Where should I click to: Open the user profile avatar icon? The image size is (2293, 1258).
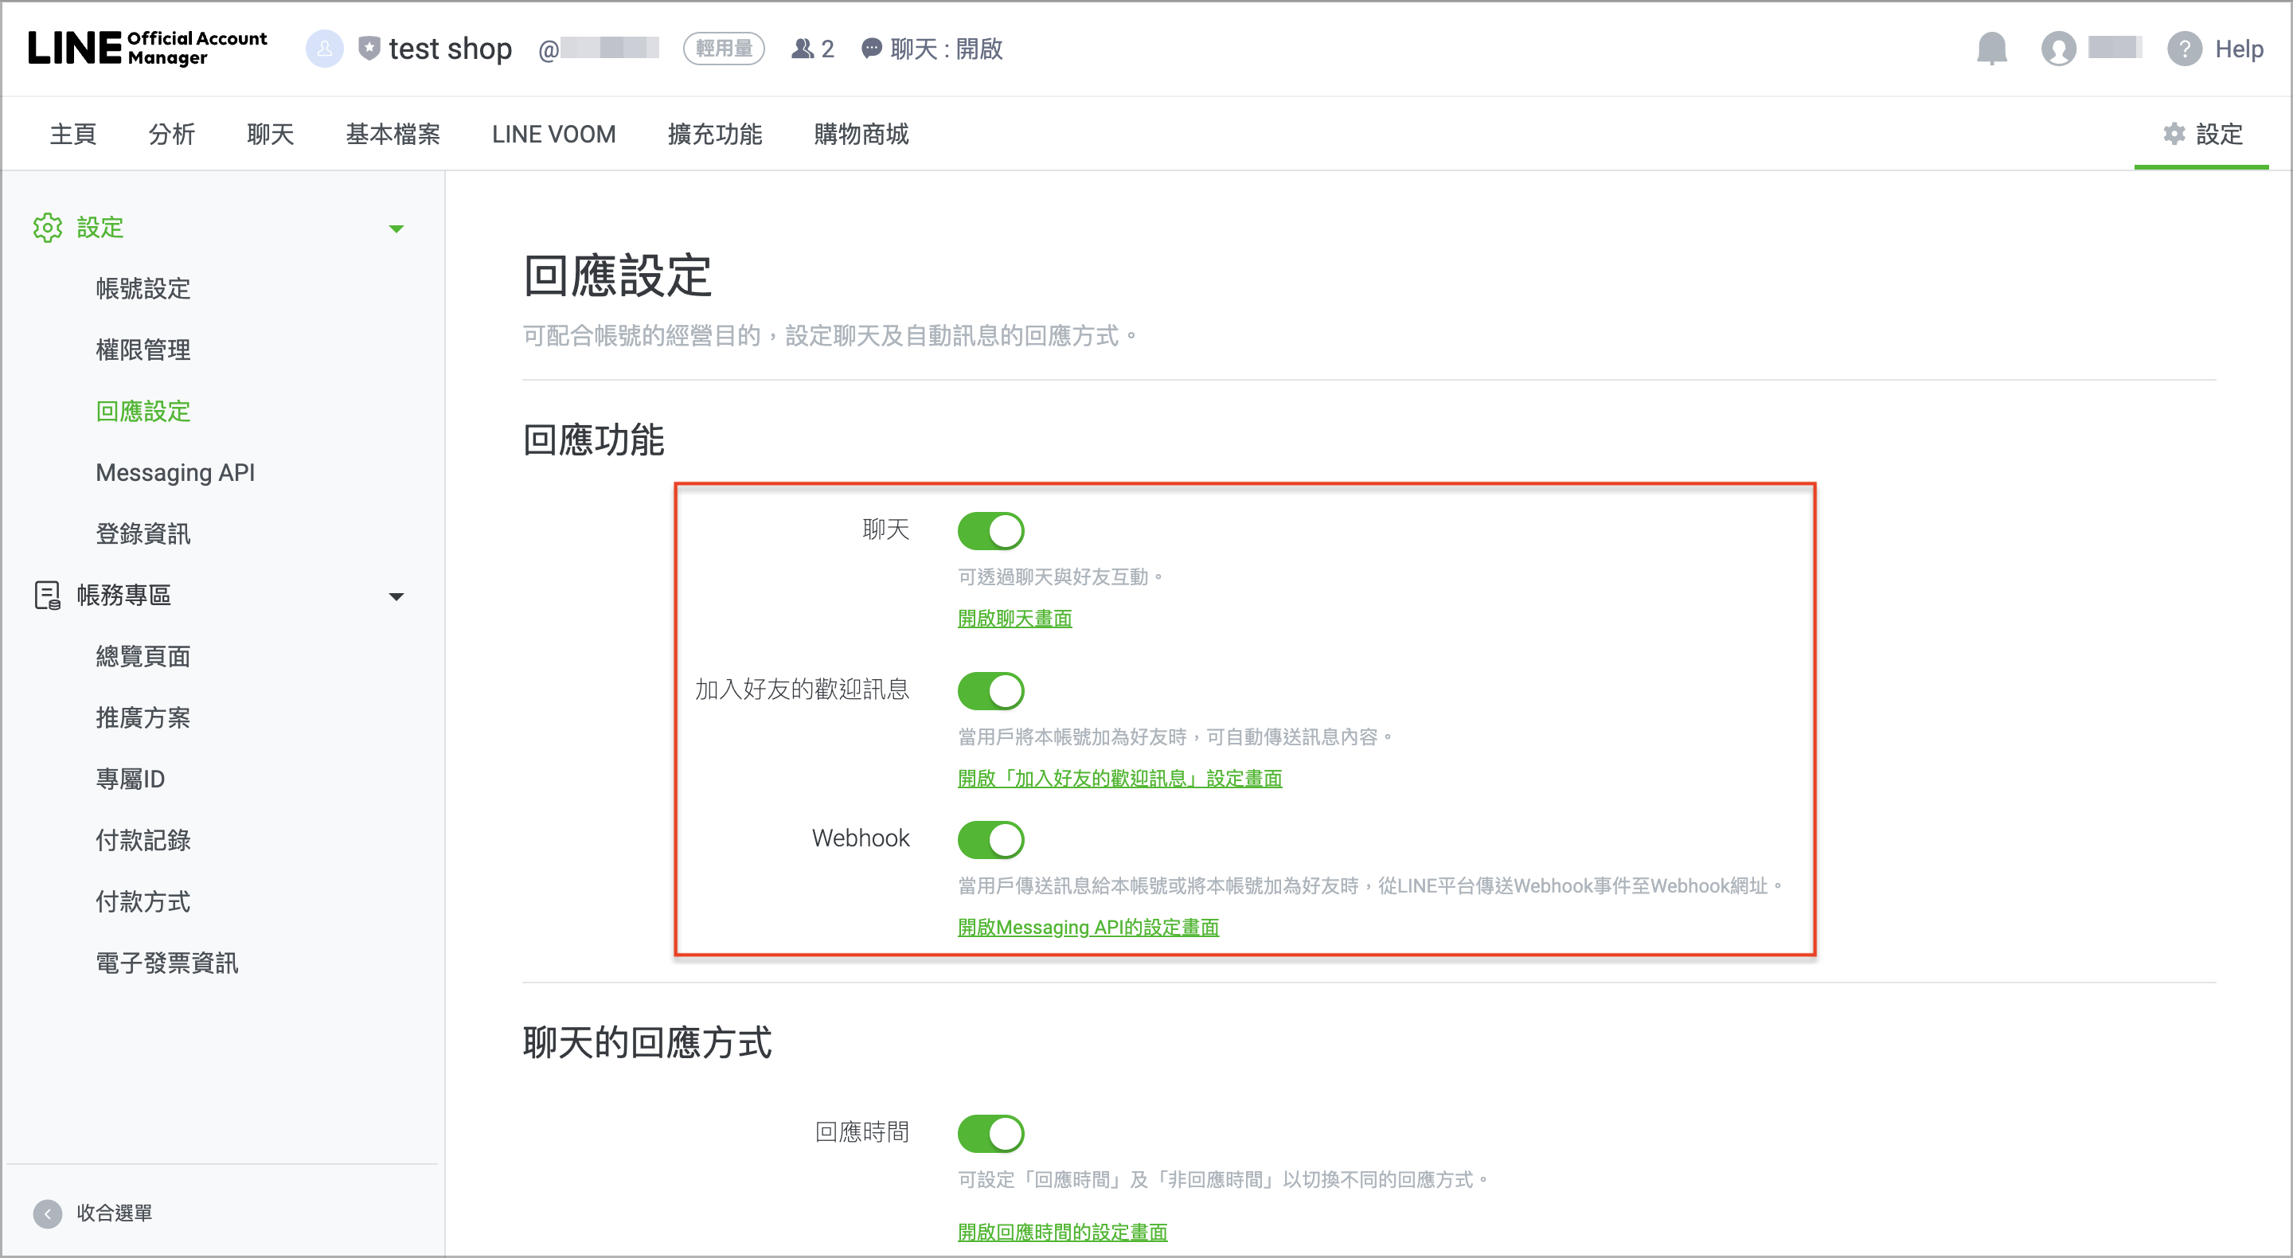tap(2057, 49)
